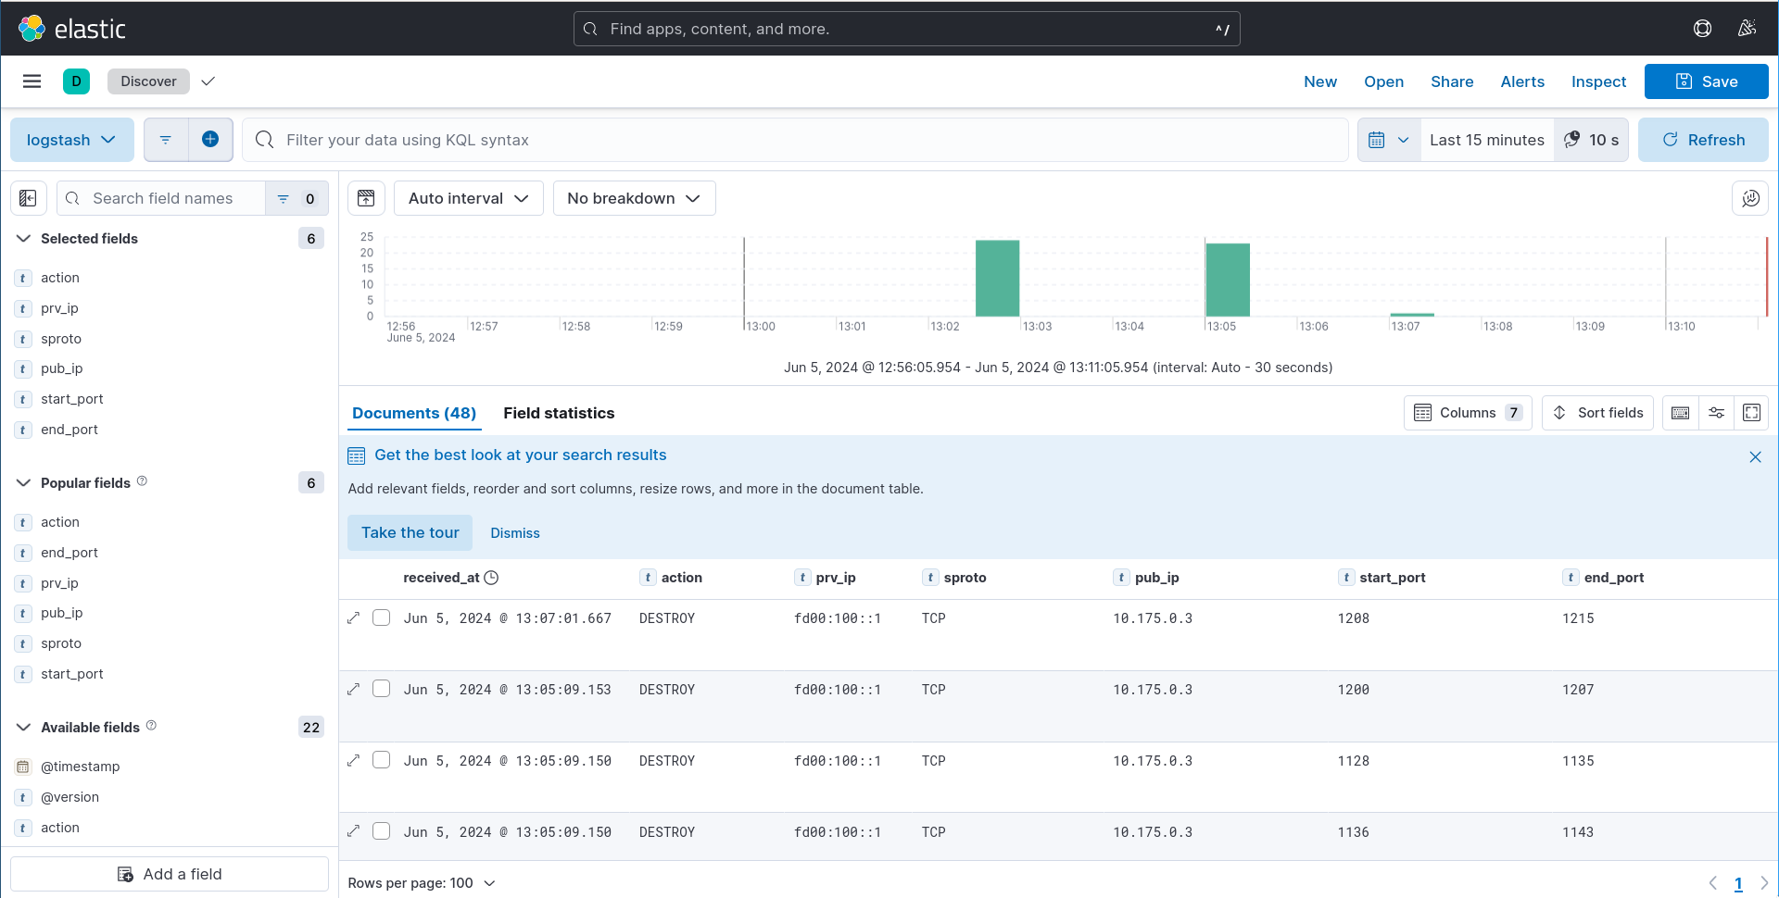Click Inspect in the top menu
The image size is (1779, 898).
pyautogui.click(x=1598, y=81)
